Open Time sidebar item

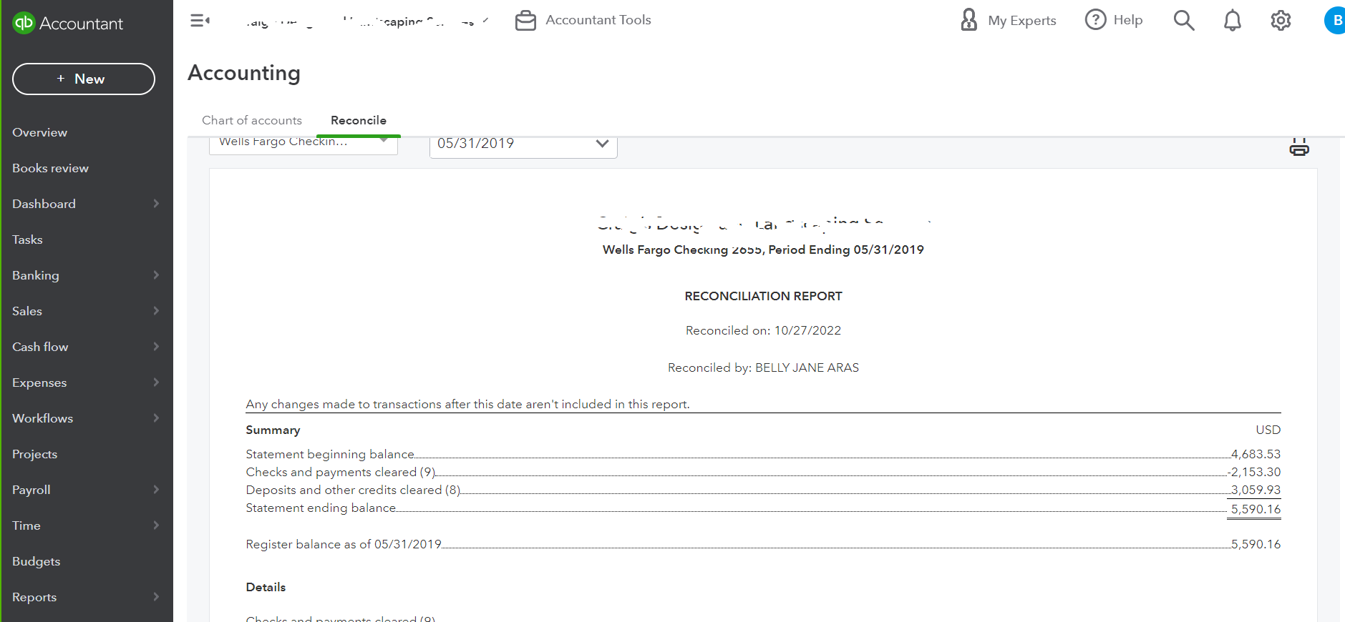pyautogui.click(x=26, y=525)
